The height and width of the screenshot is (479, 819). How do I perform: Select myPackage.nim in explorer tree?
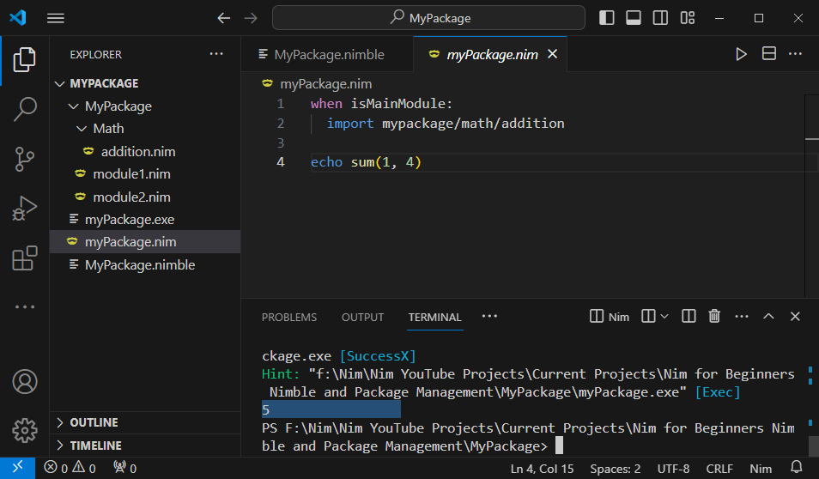pyautogui.click(x=145, y=242)
